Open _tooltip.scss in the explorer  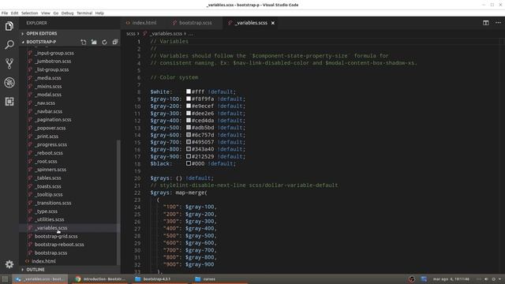49,195
